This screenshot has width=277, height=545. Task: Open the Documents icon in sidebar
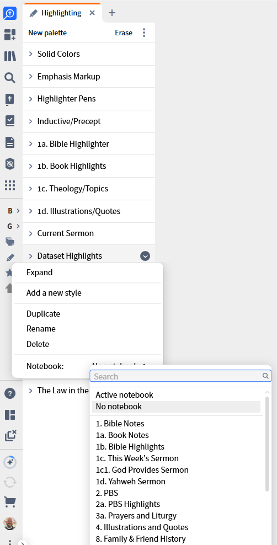10,142
